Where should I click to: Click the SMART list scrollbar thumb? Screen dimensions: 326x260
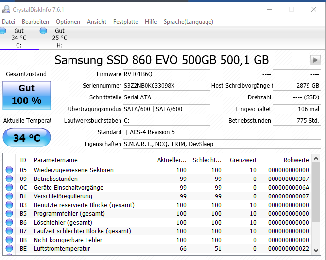pyautogui.click(x=316, y=192)
